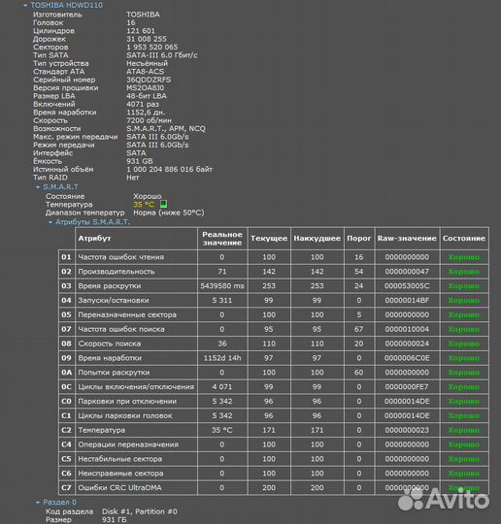Screen dimensions: 501x524
Task: Click the Raw-значение column header
Action: [x=407, y=239]
